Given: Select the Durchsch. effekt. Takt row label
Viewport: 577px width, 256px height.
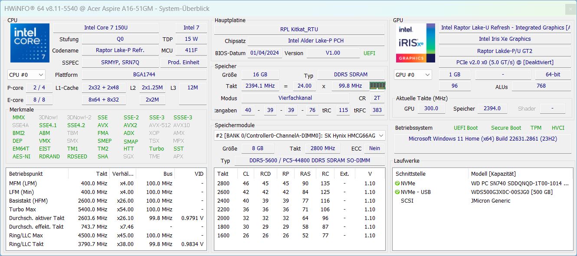Looking at the screenshot, I should point(36,226).
